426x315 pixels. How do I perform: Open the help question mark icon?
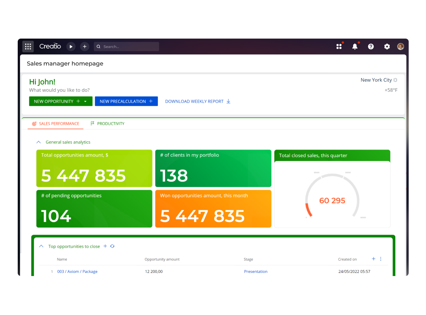point(371,46)
